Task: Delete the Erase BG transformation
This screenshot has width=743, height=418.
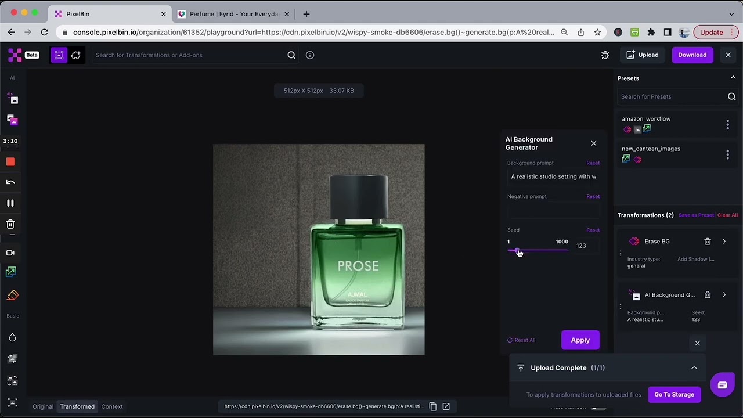Action: click(708, 242)
